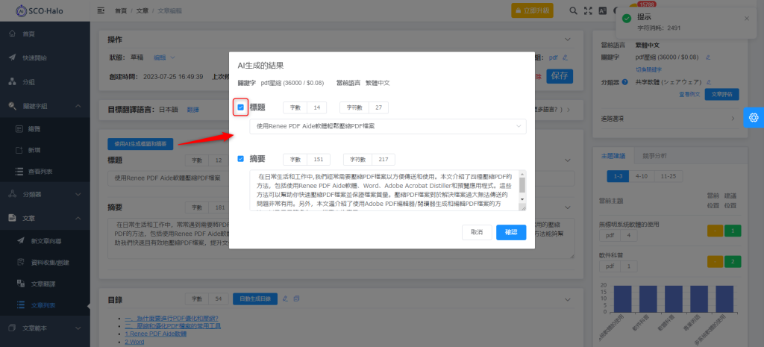Screen dimensions: 764x347
Task: Select the 1-3 range tab
Action: [x=618, y=176]
